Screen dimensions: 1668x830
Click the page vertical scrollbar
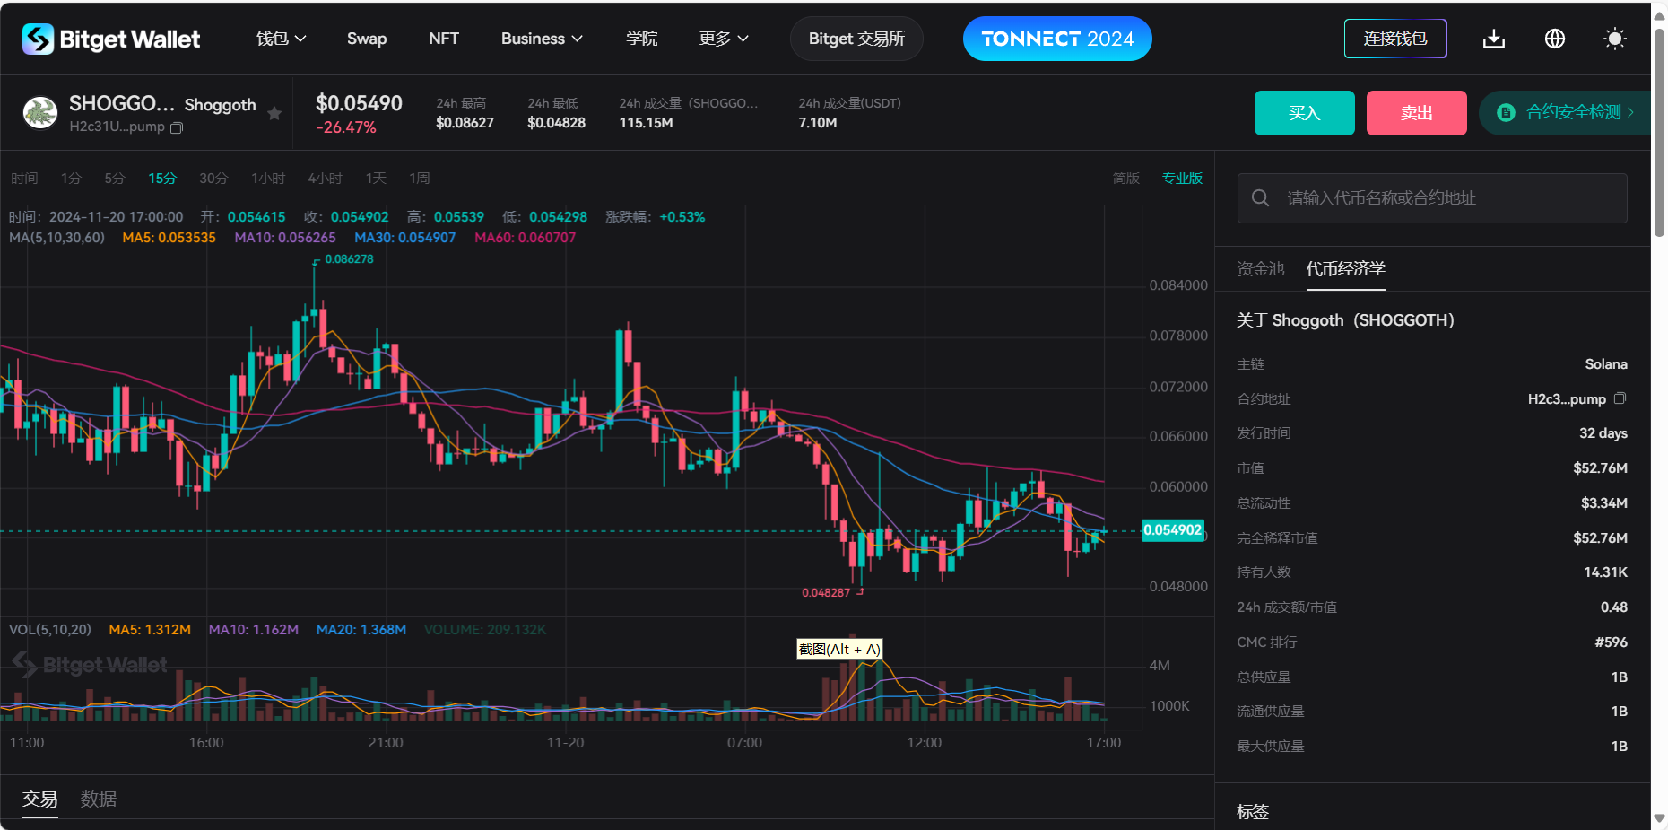(x=1660, y=135)
